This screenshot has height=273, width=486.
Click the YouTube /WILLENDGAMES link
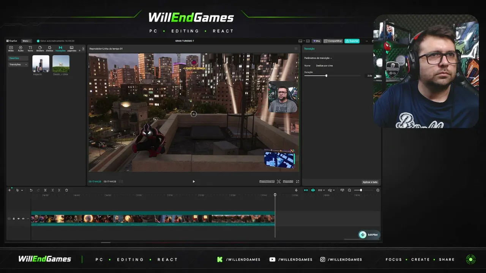[x=291, y=260]
